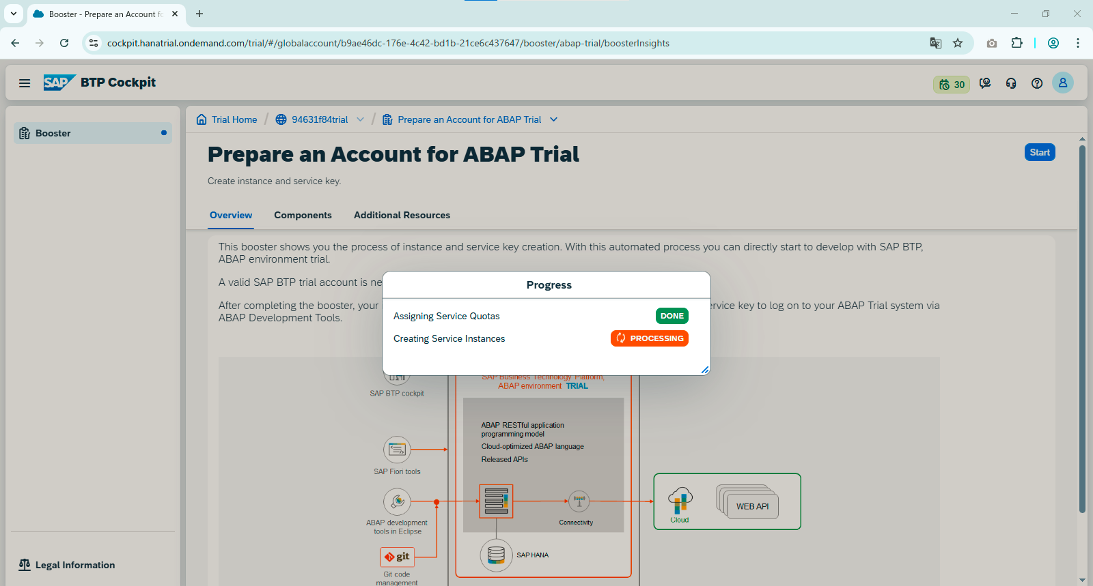Click the SAP logo
This screenshot has width=1093, height=586.
coord(59,83)
